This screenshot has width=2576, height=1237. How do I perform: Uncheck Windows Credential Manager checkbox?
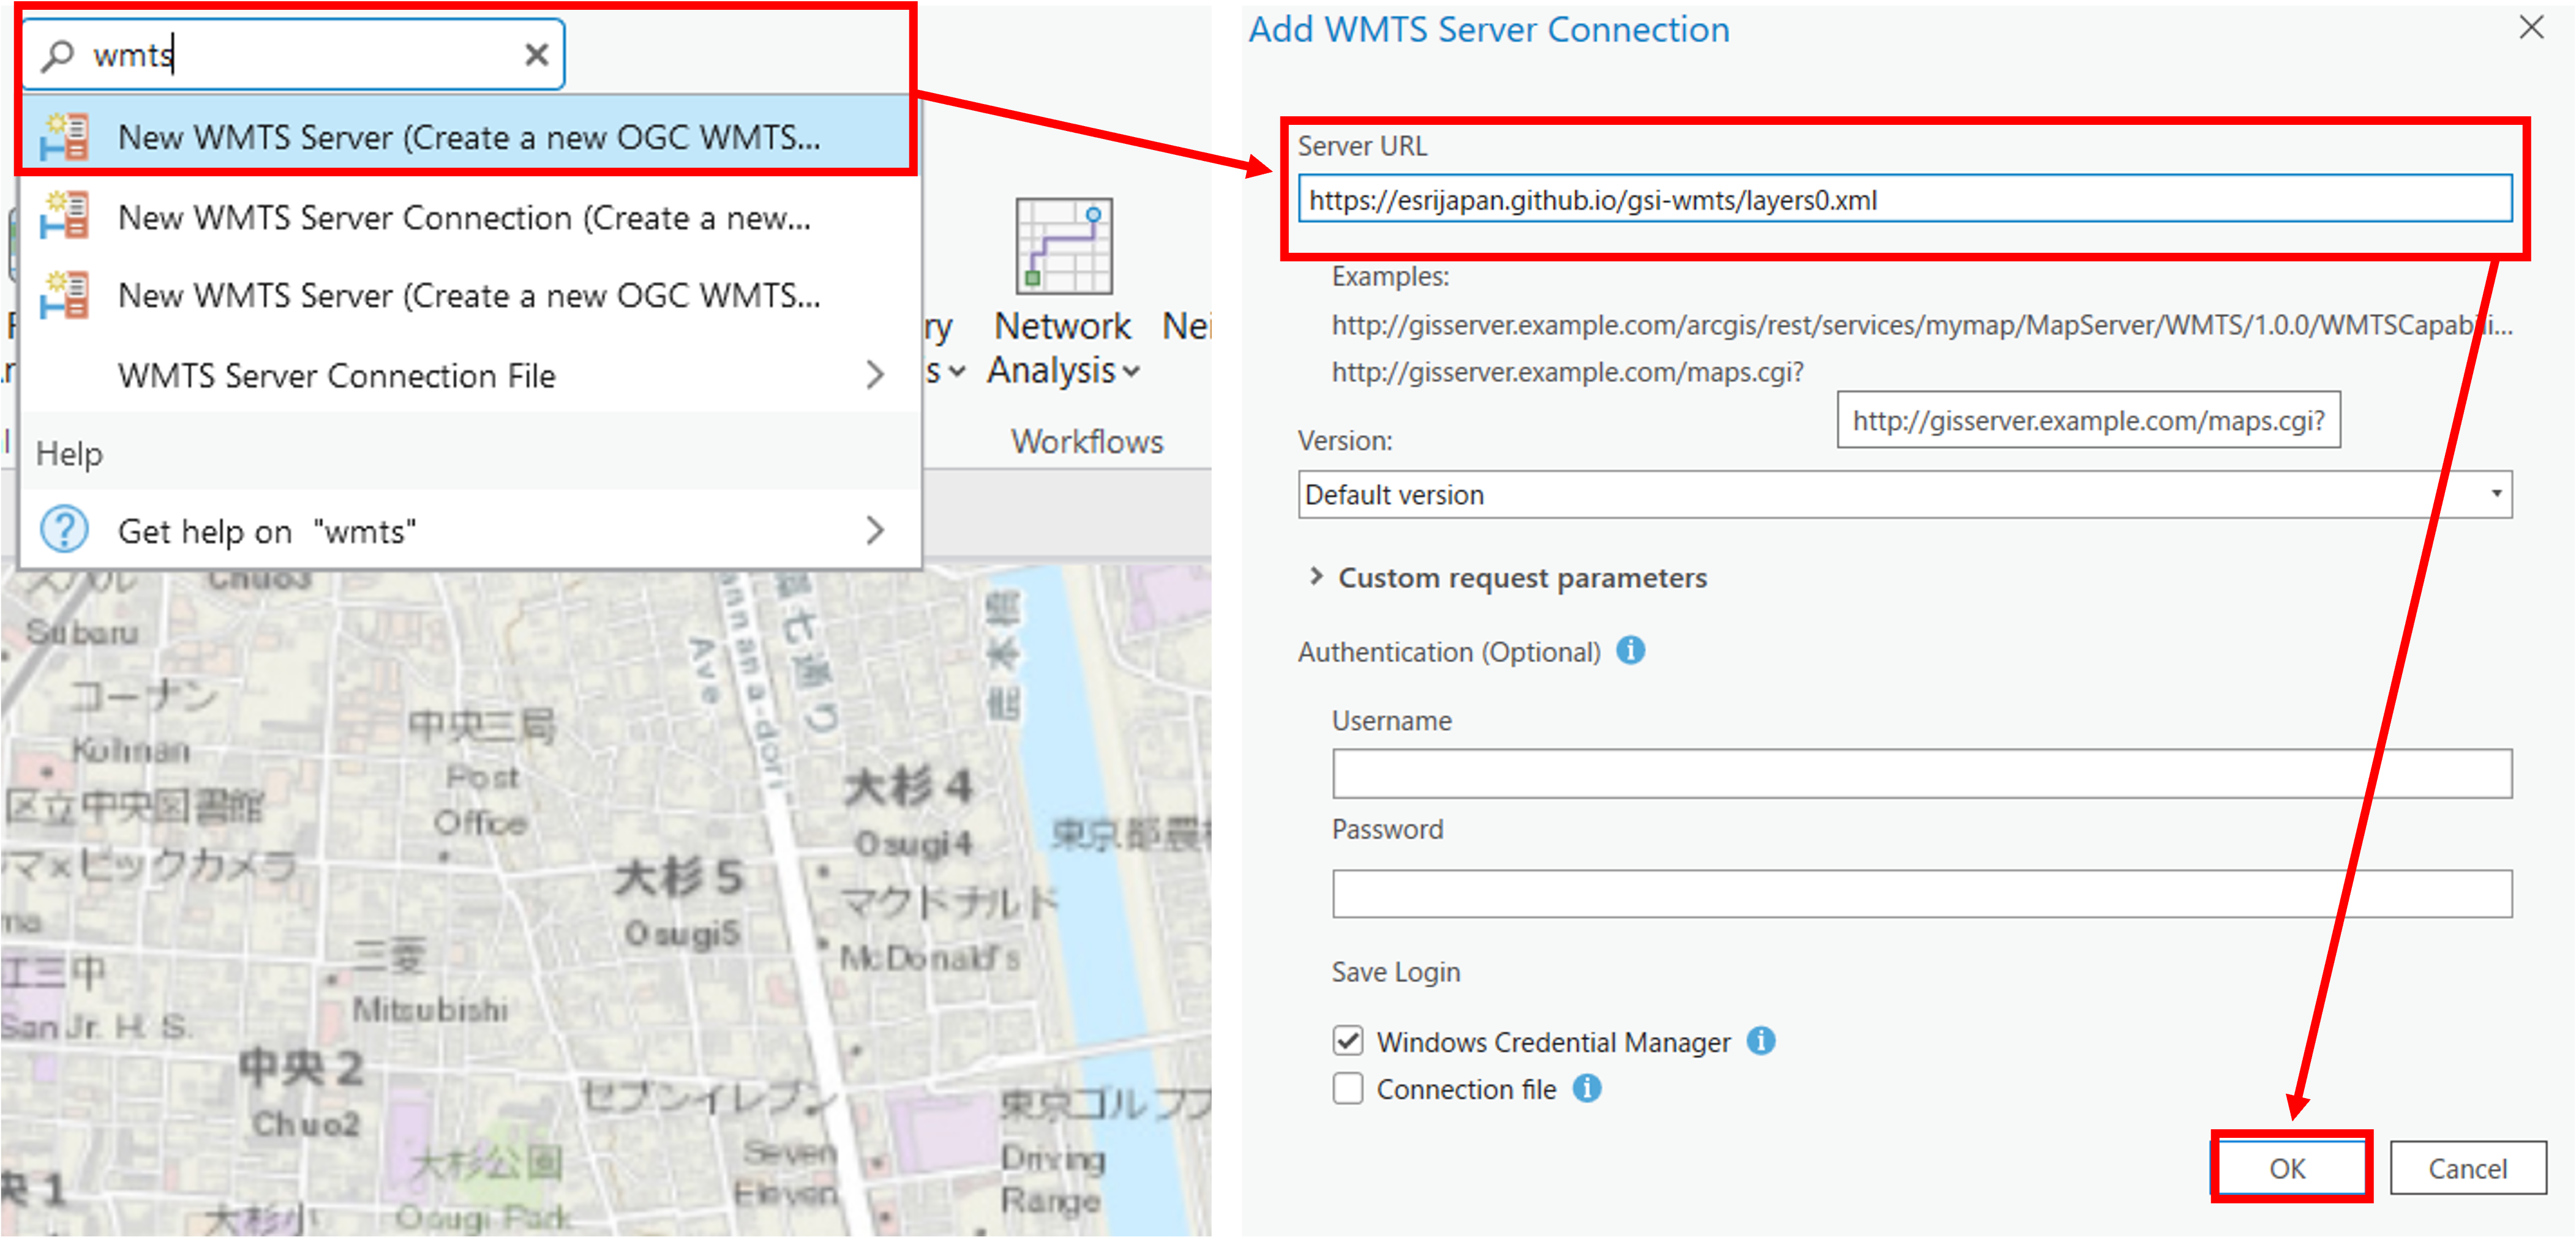click(1347, 1041)
